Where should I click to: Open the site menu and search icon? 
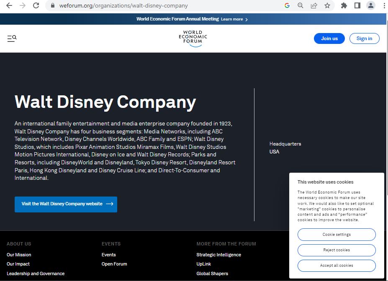[x=12, y=38]
